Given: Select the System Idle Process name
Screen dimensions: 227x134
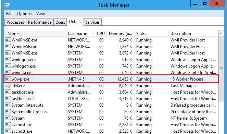Looking at the screenshot, I should coord(29,112).
